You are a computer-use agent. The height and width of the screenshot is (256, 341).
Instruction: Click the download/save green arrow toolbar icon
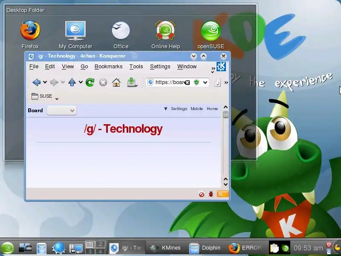click(132, 82)
